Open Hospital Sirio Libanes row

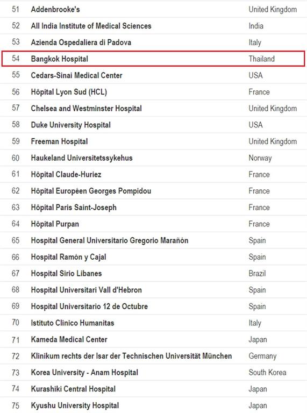[153, 273]
